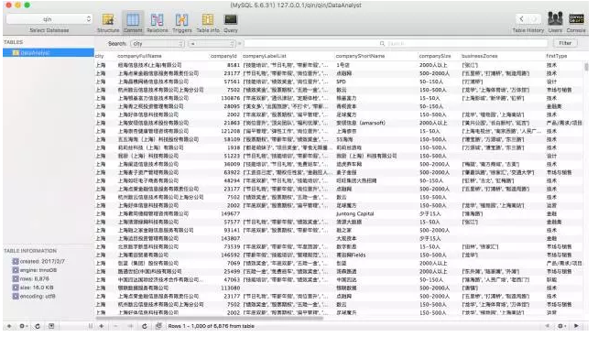The image size is (598, 337).
Task: Open the Console window
Action: click(x=576, y=22)
